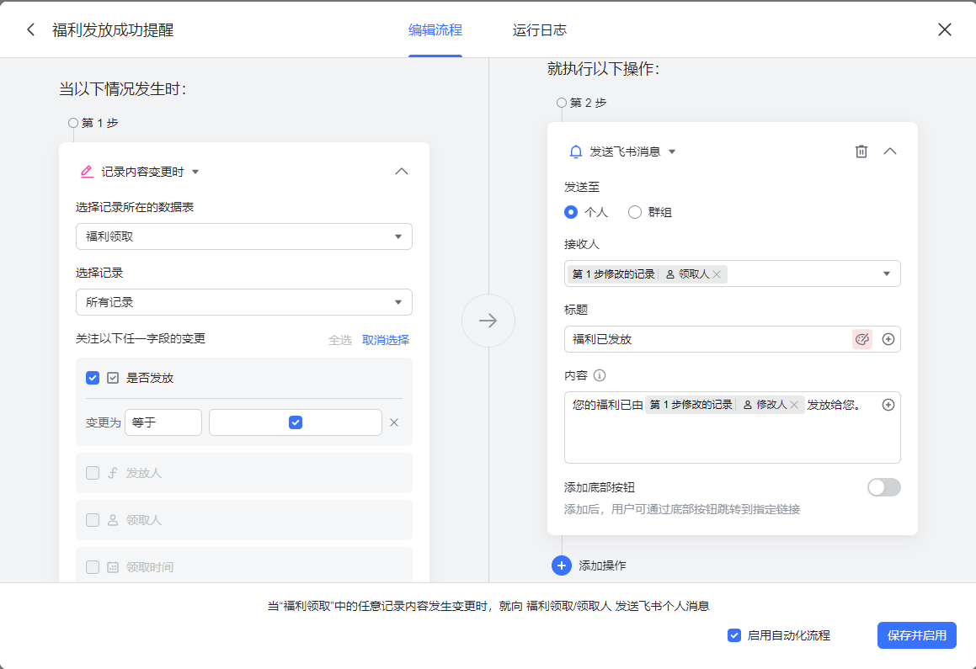Remove 修改人 tag from content
Viewport: 976px width, 669px height.
793,405
